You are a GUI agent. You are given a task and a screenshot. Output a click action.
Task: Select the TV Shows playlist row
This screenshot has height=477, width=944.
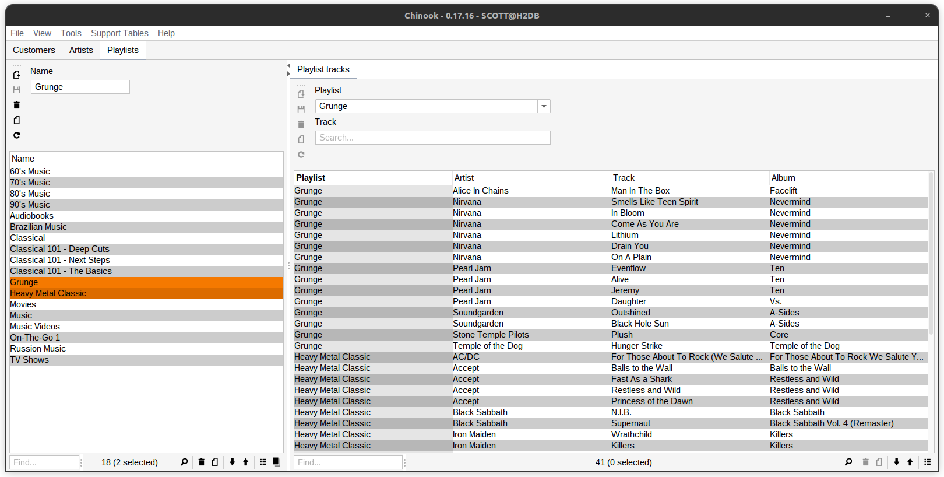[146, 360]
